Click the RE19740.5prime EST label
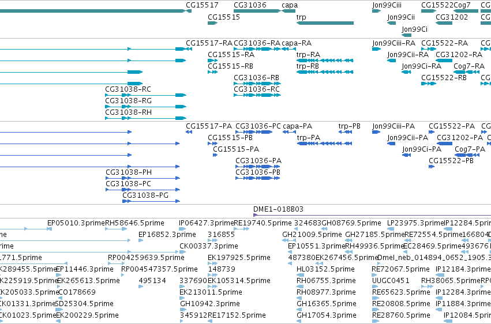Viewport: 491px width, 324px height. (263, 223)
